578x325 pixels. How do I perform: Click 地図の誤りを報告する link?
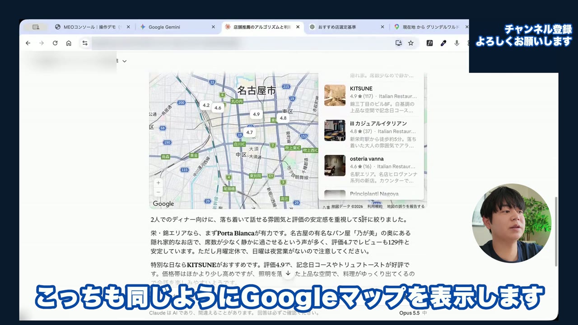click(406, 206)
